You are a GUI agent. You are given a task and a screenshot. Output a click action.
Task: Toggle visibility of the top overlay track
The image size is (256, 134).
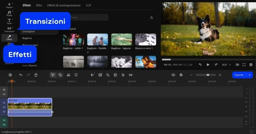[x=4, y=90]
